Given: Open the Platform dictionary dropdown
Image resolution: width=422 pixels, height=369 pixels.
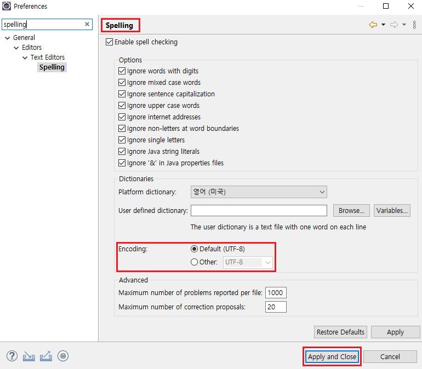Looking at the screenshot, I should tap(259, 192).
